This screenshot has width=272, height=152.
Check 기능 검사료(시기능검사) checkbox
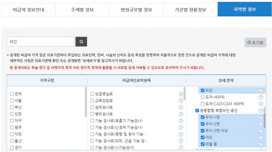(x=92, y=147)
